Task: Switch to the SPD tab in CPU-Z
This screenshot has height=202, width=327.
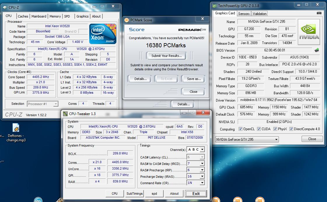Action: pos(67,16)
